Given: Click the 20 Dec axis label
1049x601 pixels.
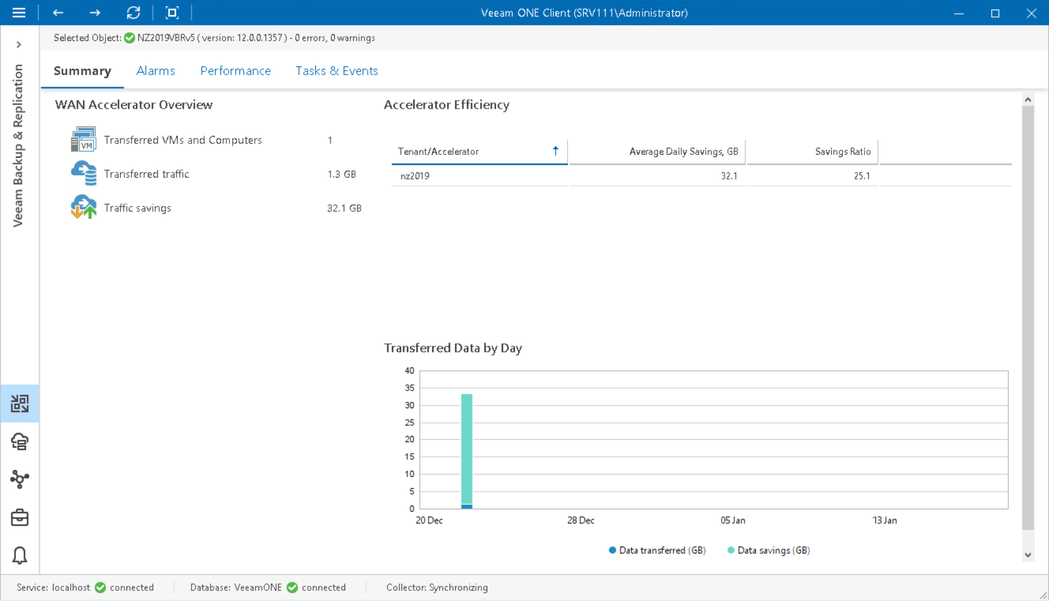Looking at the screenshot, I should (429, 521).
